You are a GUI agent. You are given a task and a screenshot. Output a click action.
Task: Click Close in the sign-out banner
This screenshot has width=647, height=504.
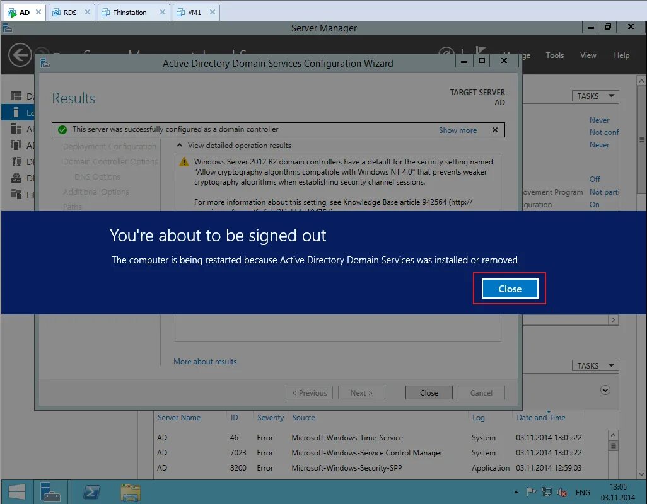pyautogui.click(x=510, y=289)
